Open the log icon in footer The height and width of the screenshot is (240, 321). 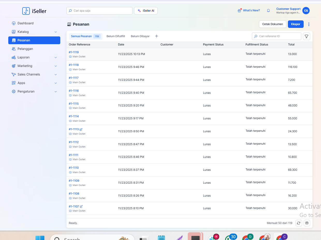pos(307,223)
